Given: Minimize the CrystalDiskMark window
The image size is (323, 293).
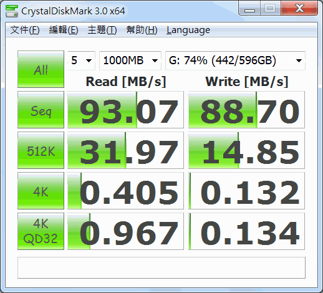Looking at the screenshot, I should tap(249, 9).
